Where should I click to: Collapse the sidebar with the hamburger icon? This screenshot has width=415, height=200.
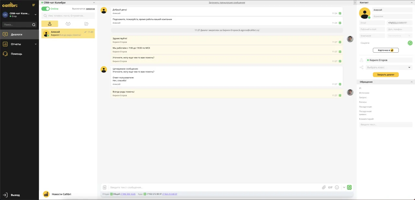(x=34, y=5)
